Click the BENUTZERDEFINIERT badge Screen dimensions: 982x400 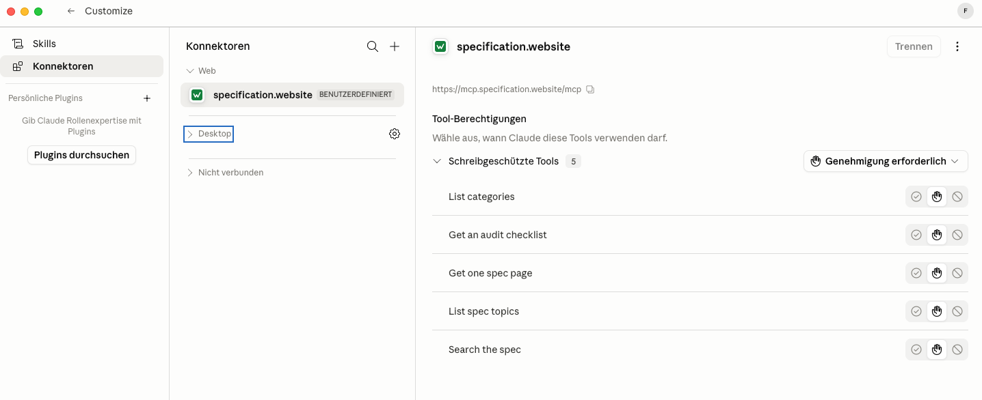pos(356,95)
